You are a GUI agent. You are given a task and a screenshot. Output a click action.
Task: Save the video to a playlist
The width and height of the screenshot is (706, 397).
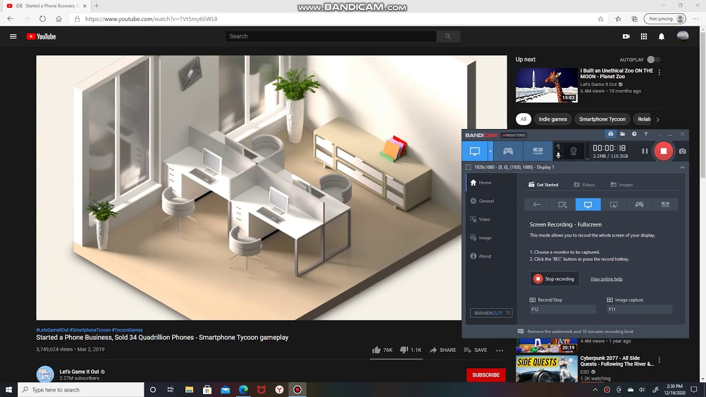pos(475,350)
